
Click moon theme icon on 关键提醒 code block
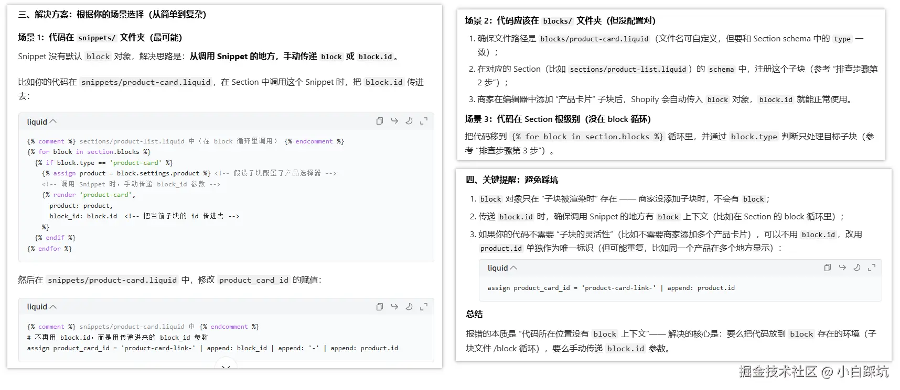click(857, 268)
